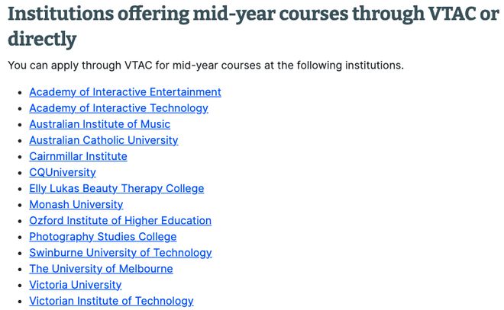Open the CQUniversity link
This screenshot has height=310, width=504.
point(63,172)
